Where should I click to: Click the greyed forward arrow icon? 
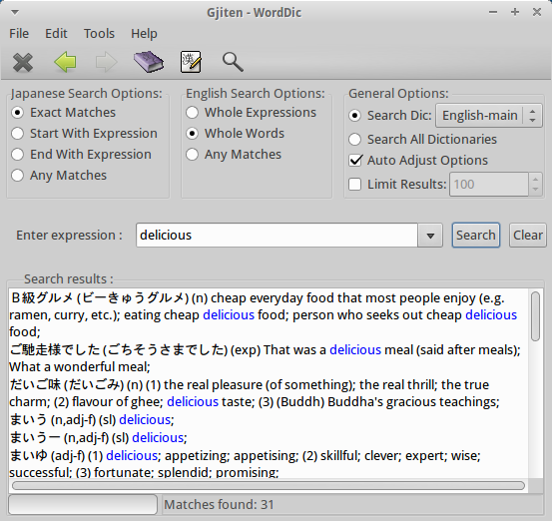107,62
